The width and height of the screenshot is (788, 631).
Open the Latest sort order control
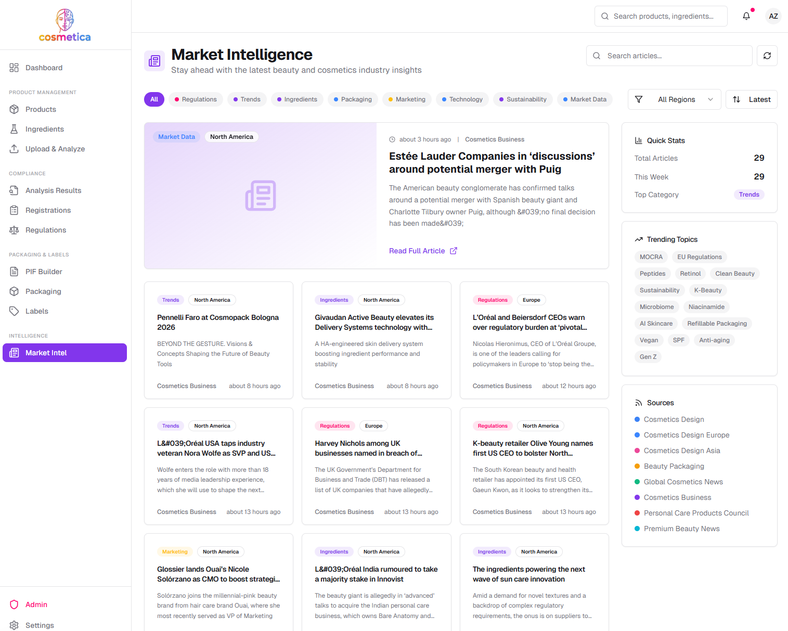click(x=751, y=99)
